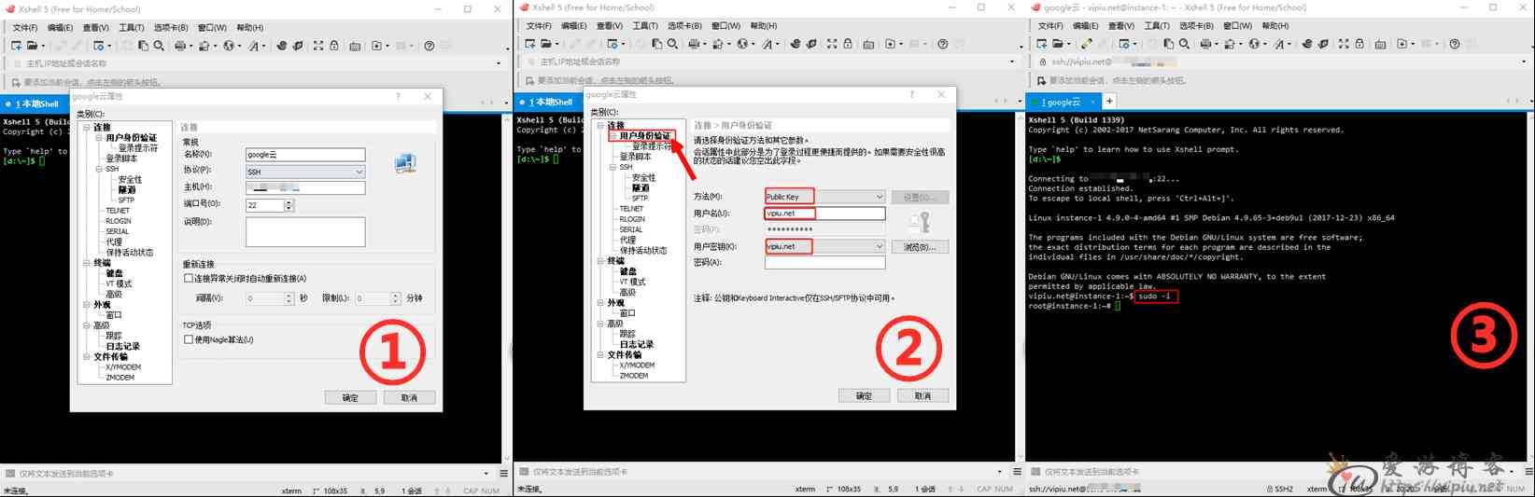
Task: Open 选项卡(B) menu in second window
Action: pyautogui.click(x=684, y=26)
